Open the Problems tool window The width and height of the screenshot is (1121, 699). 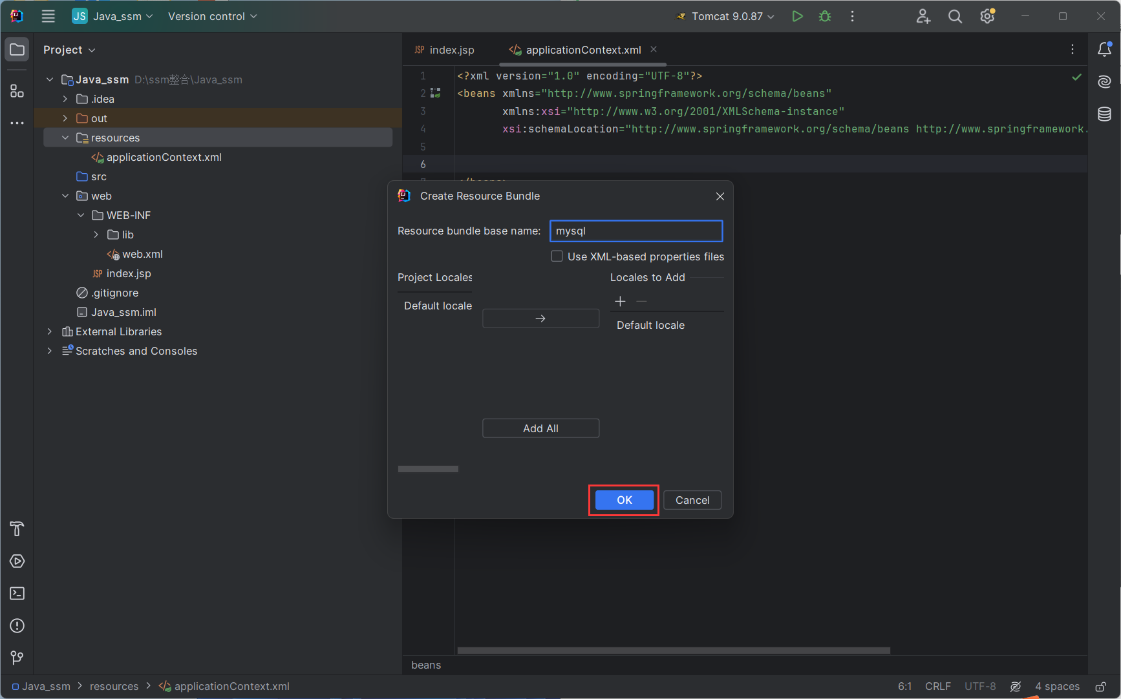pyautogui.click(x=17, y=625)
